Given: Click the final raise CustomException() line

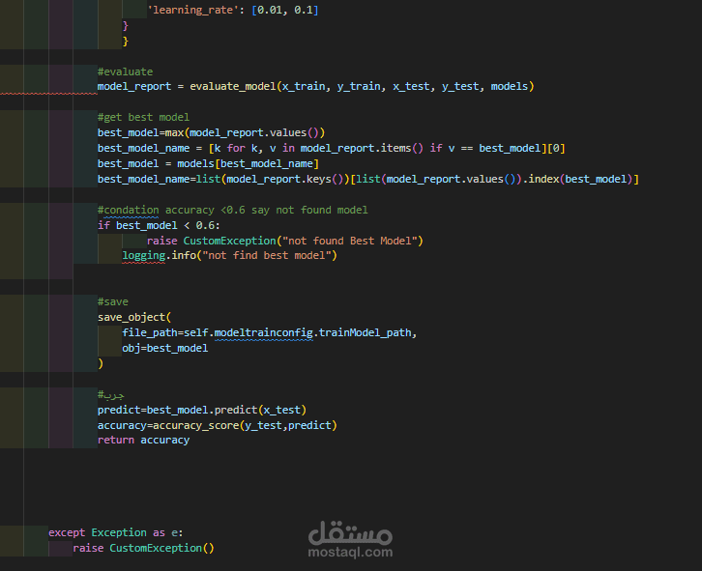Looking at the screenshot, I should (144, 548).
